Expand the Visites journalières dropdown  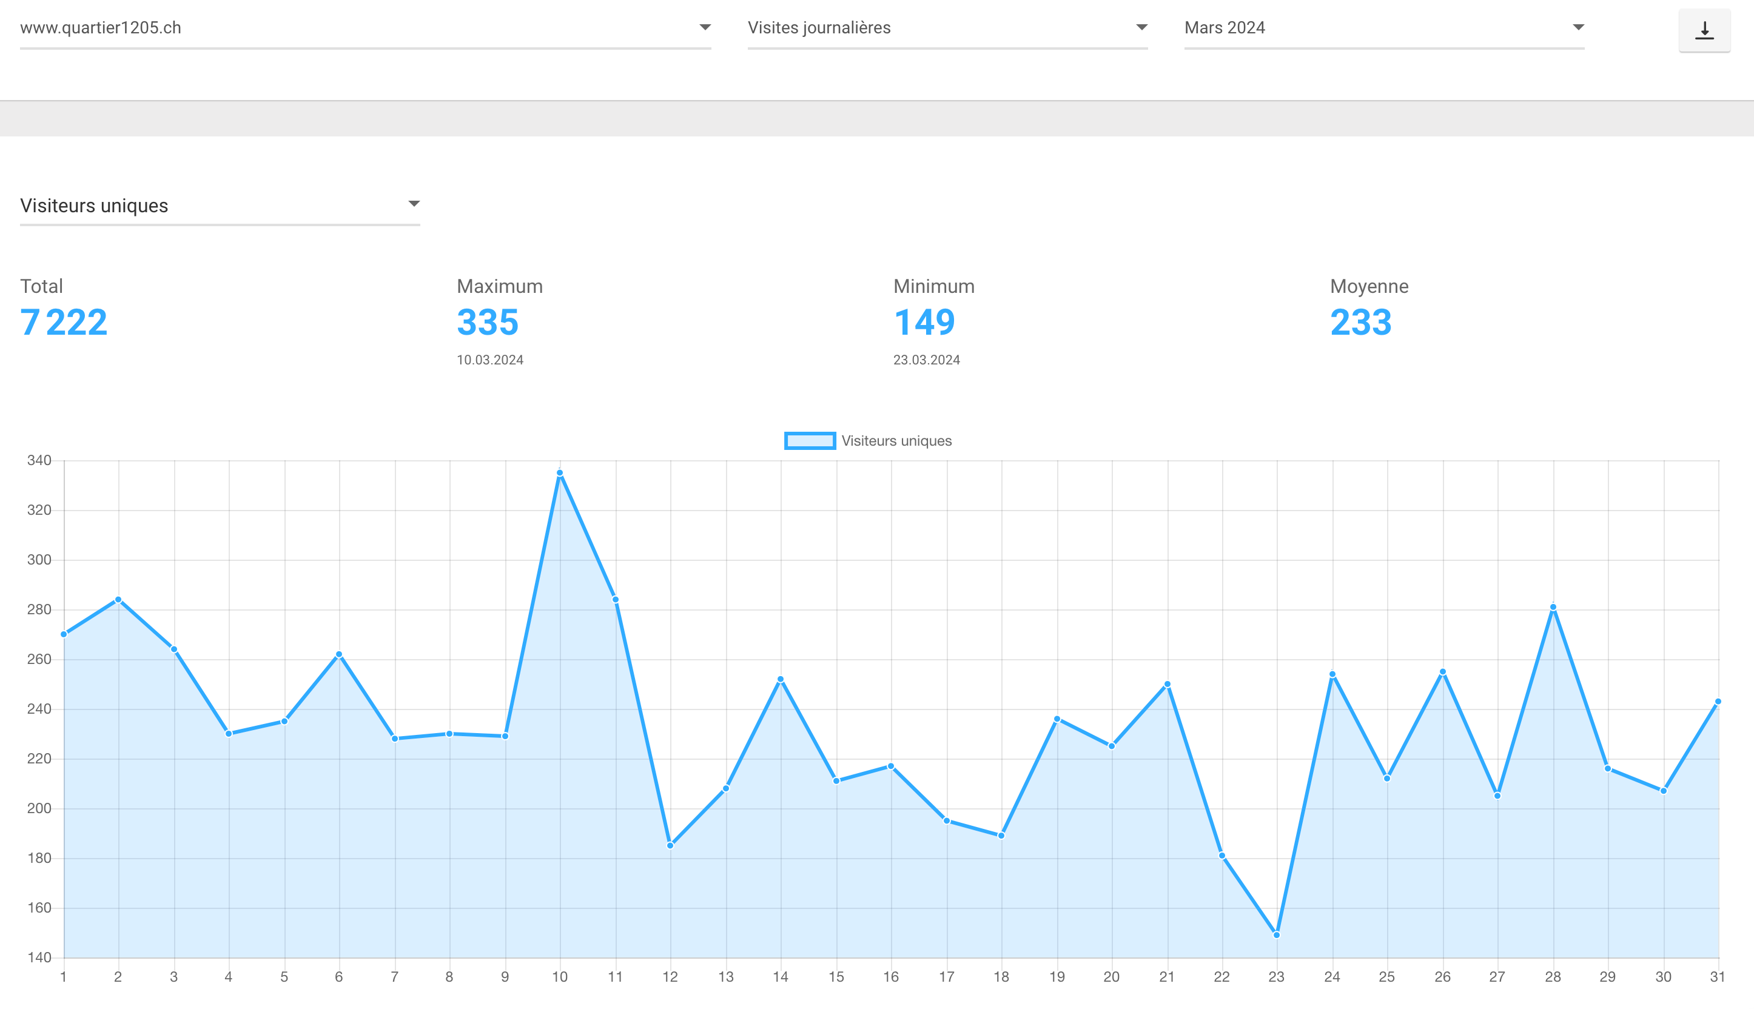click(x=947, y=28)
